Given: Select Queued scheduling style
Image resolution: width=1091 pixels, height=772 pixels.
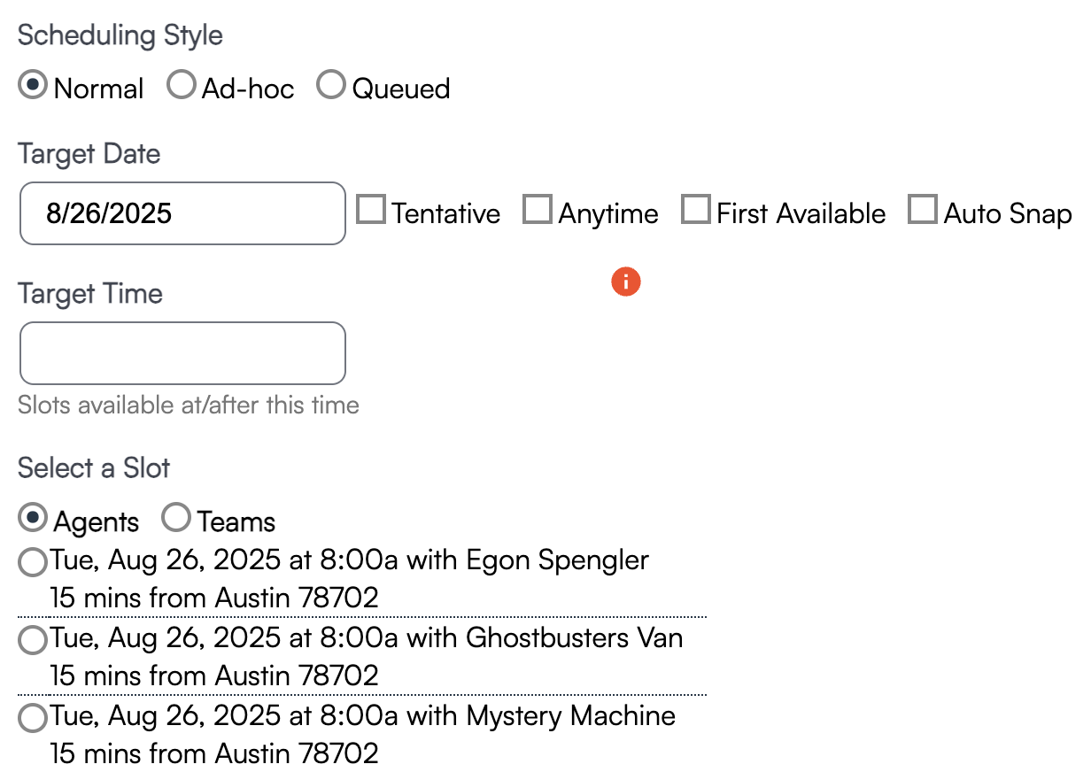Looking at the screenshot, I should (331, 87).
